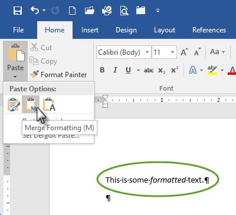Click the Quick Print icon
This screenshot has width=236, height=215.
[x=107, y=11]
